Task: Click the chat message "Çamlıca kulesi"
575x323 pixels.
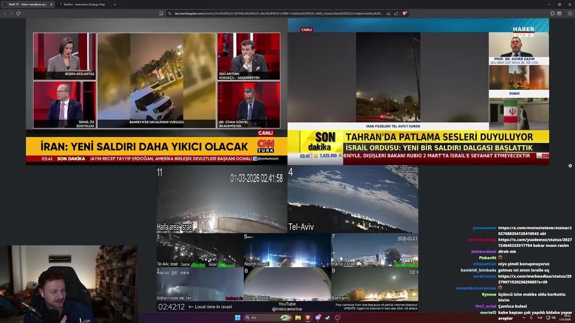Action: 512,306
